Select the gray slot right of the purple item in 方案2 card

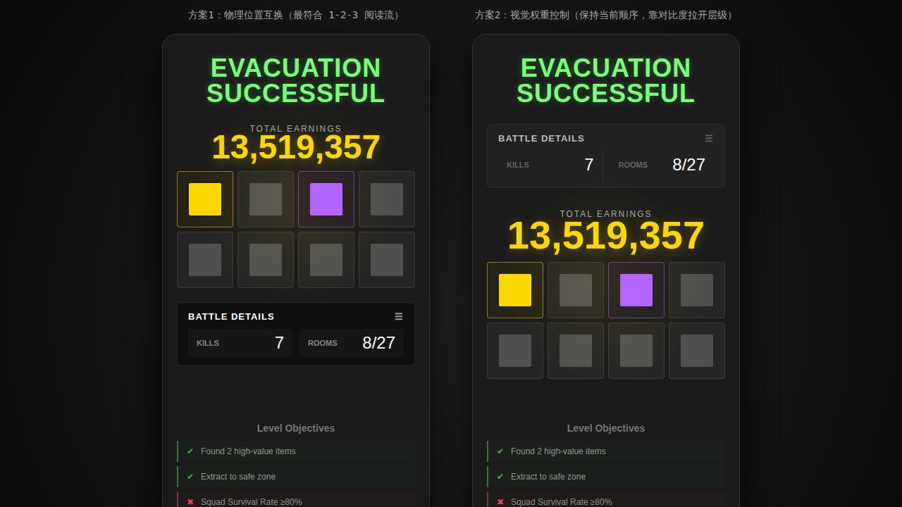(697, 290)
